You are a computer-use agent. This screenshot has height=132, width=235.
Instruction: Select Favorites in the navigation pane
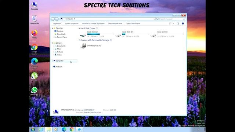point(59,28)
